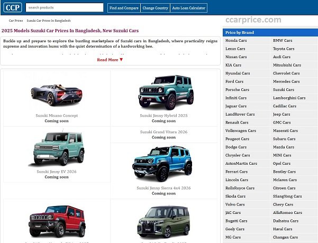This screenshot has height=243, width=318.
Task: Select Volkswagen Cars brand
Action: tap(241, 131)
